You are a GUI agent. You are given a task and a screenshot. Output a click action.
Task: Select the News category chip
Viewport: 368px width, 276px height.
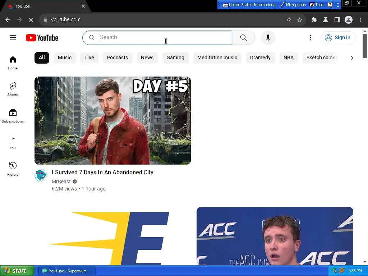pos(147,58)
